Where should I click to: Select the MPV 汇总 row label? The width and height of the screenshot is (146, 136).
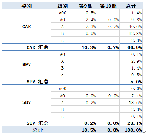38,82
